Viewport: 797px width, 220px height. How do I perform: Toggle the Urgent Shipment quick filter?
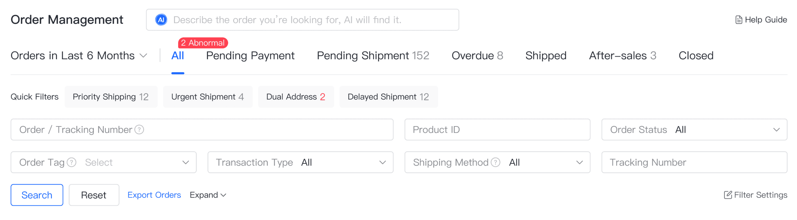208,97
